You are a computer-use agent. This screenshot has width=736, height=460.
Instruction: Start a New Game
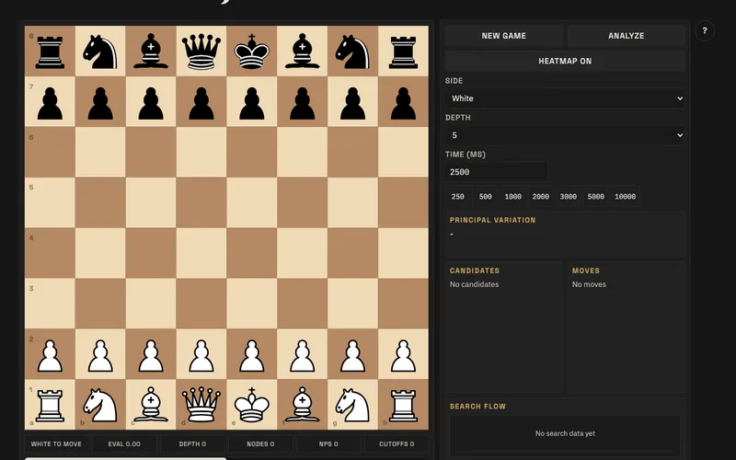click(x=503, y=36)
